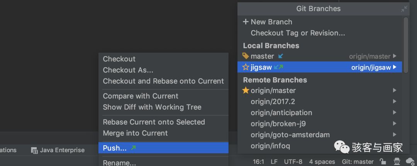Click the plus icon beside New Branch
This screenshot has height=166, width=417.
(246, 22)
